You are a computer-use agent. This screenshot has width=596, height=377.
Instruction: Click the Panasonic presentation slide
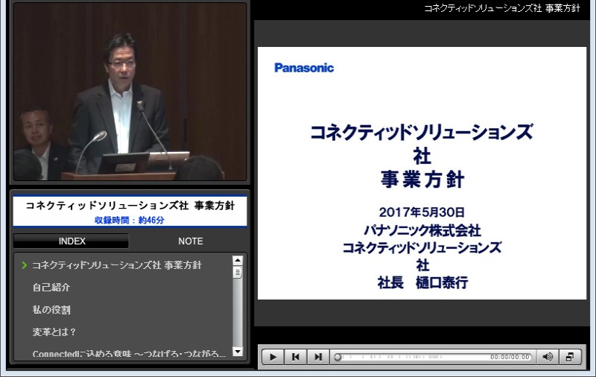point(422,173)
